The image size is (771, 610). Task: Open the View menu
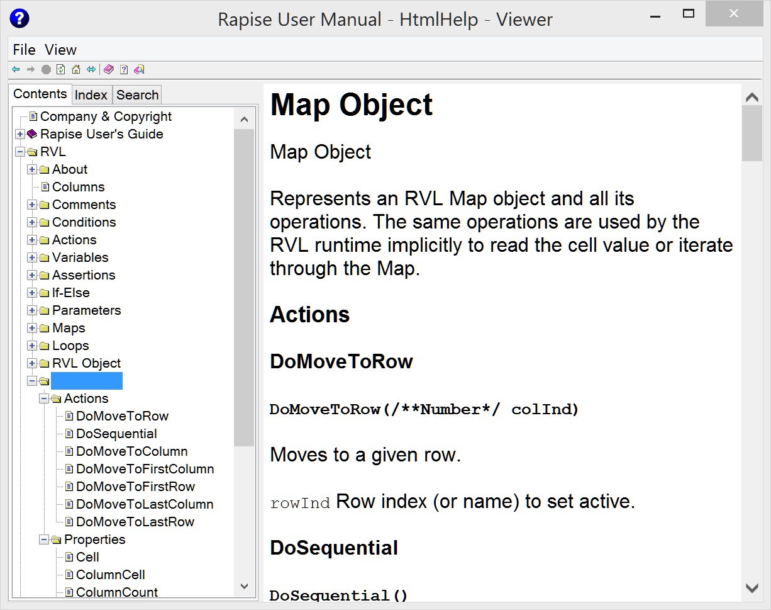coord(60,50)
